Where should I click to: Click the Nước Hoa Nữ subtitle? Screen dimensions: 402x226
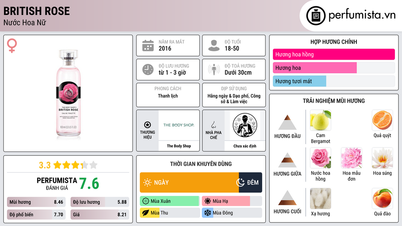25,22
